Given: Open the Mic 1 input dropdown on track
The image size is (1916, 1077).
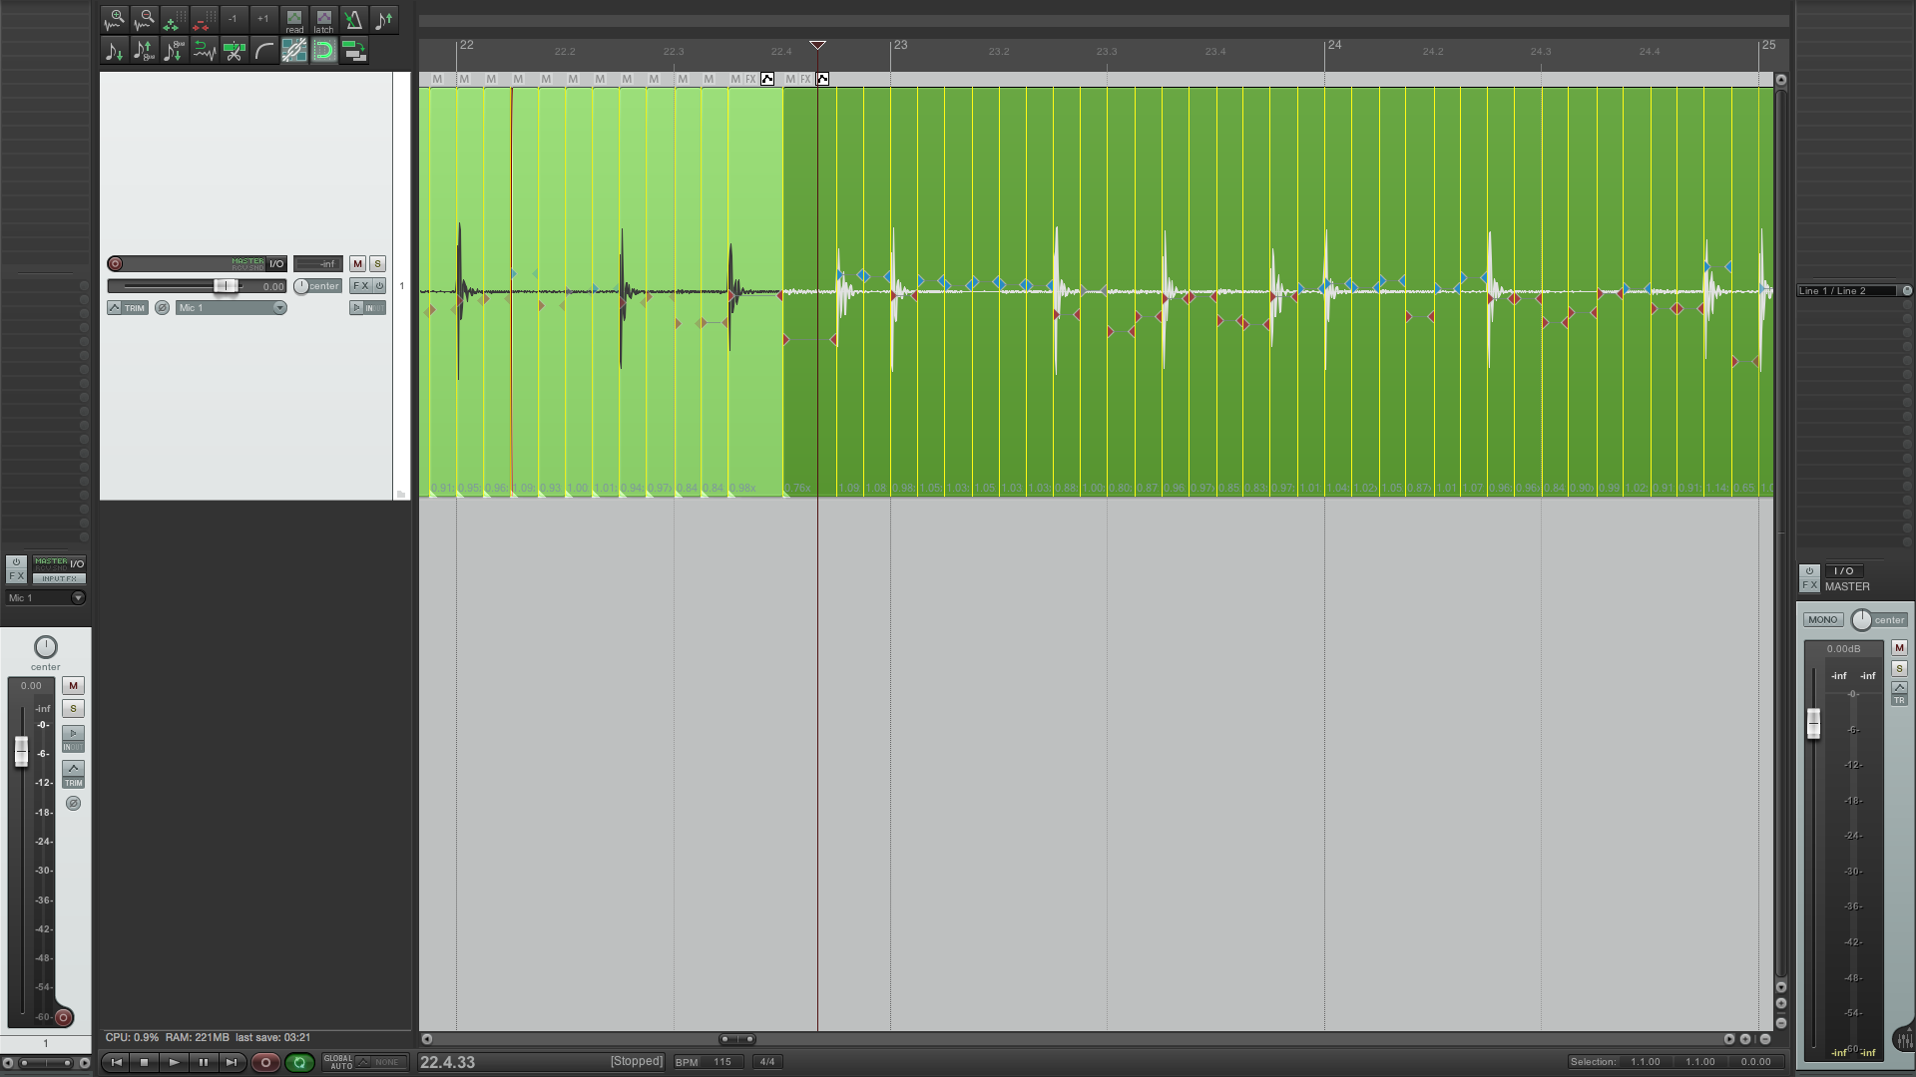Looking at the screenshot, I should pyautogui.click(x=279, y=308).
